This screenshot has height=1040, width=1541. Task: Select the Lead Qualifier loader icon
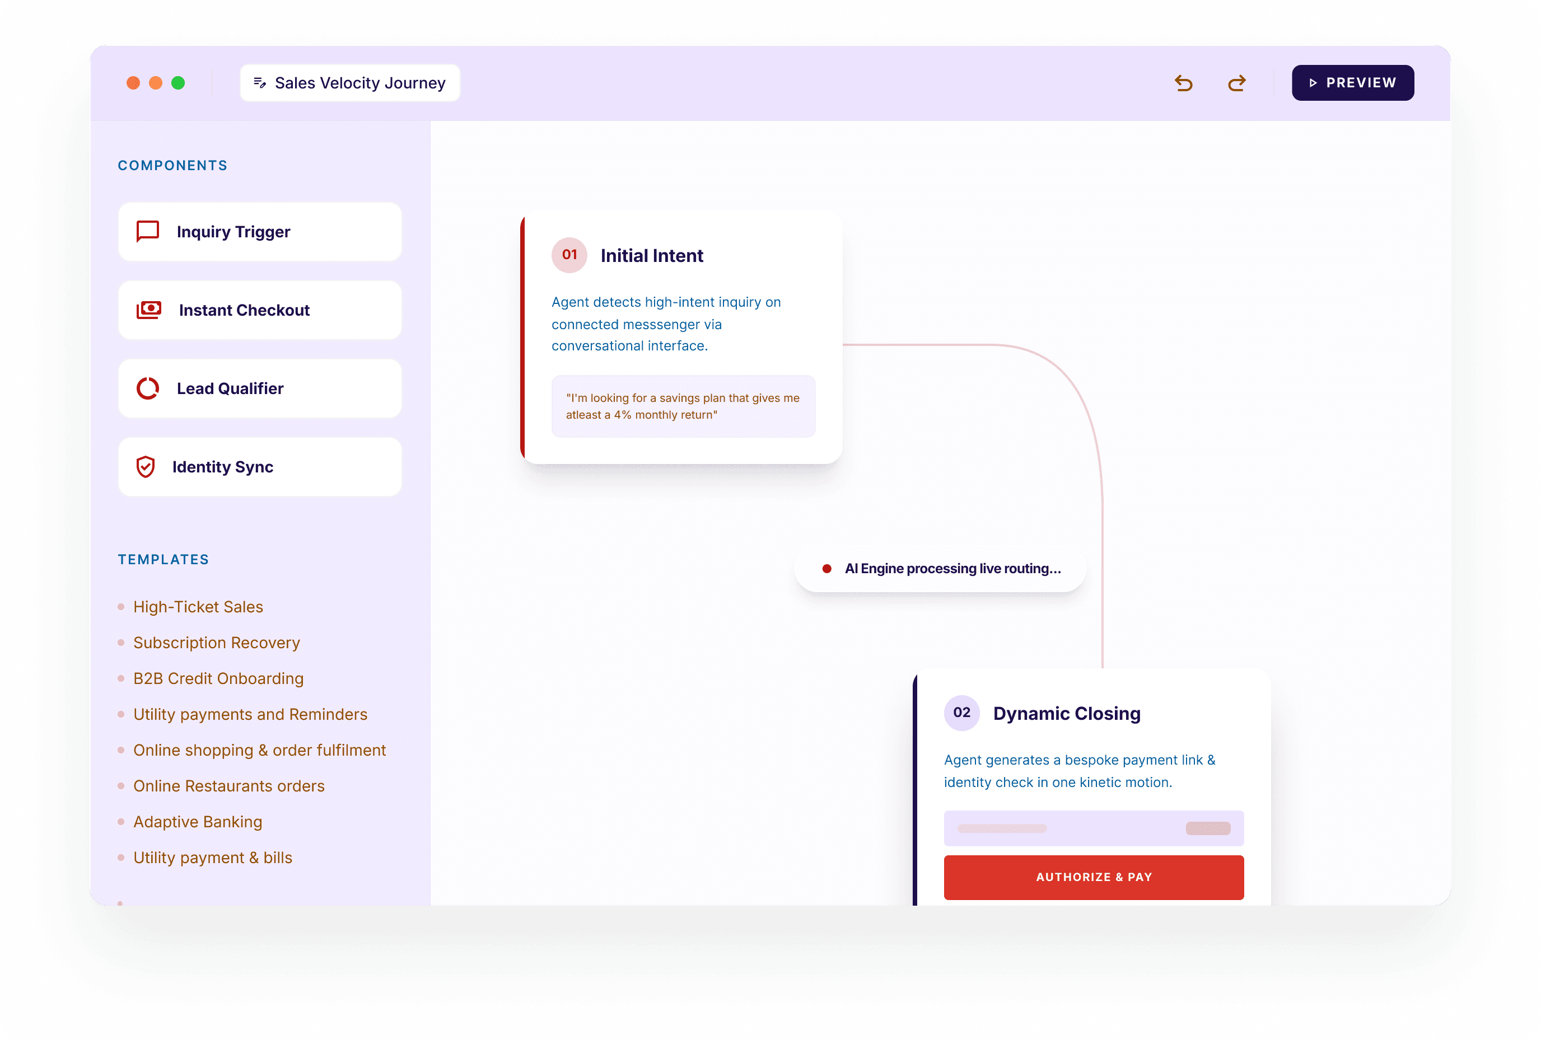point(147,388)
